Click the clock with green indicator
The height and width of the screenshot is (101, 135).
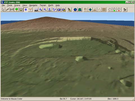tap(114, 10)
